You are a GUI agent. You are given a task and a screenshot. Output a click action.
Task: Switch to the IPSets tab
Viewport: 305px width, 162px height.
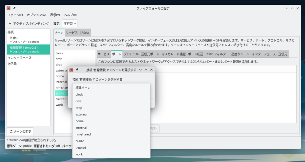[x=85, y=33]
